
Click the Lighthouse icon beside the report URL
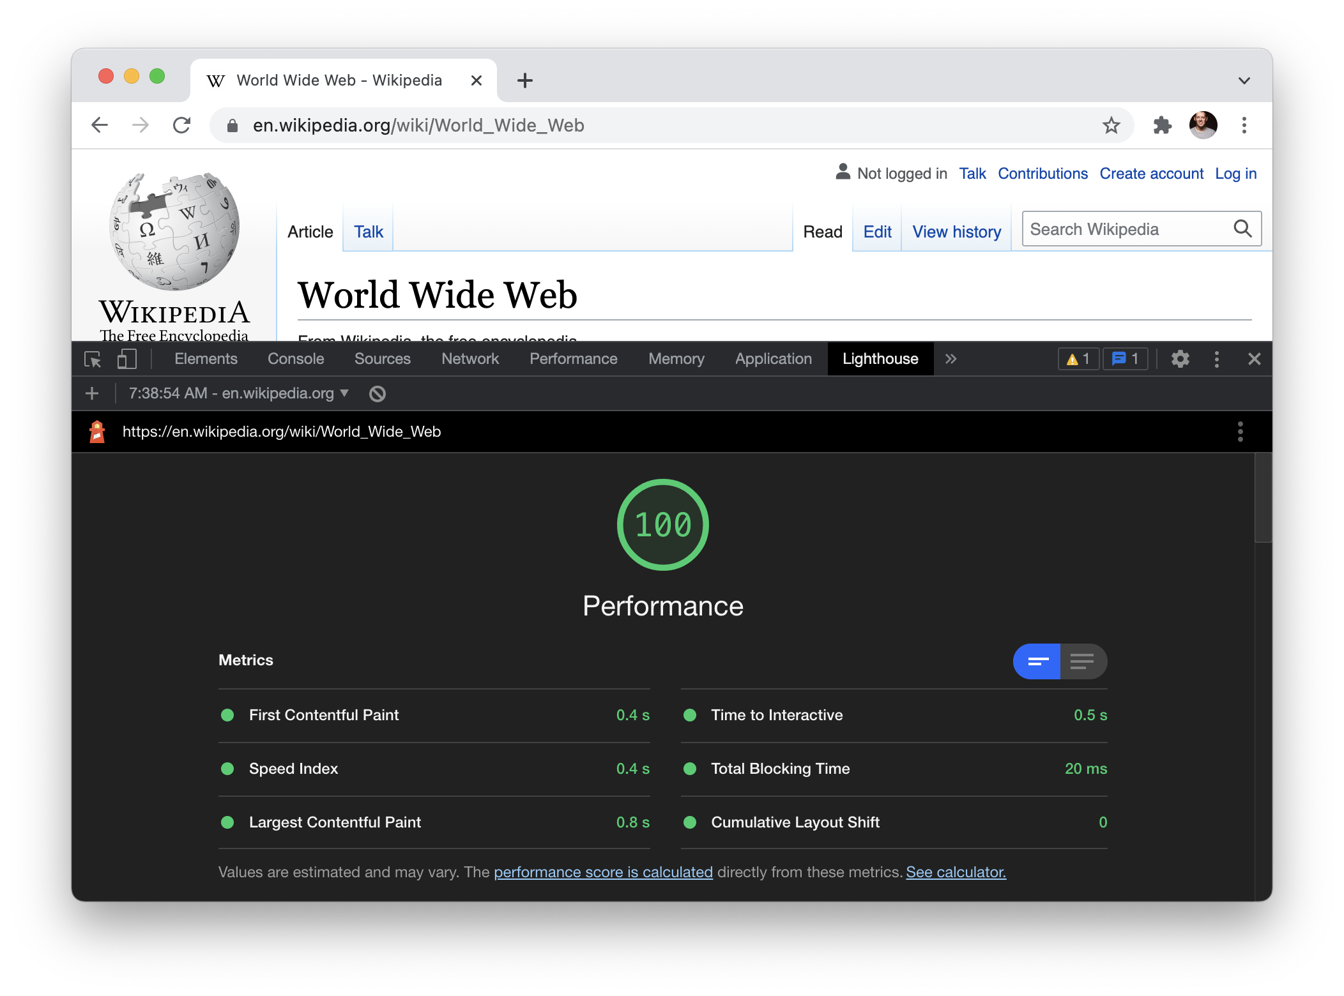pyautogui.click(x=97, y=432)
